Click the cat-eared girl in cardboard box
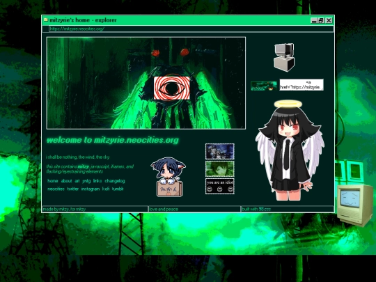 tap(169, 177)
